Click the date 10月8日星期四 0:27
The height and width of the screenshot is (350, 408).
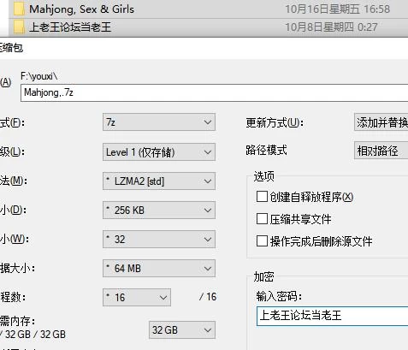331,27
